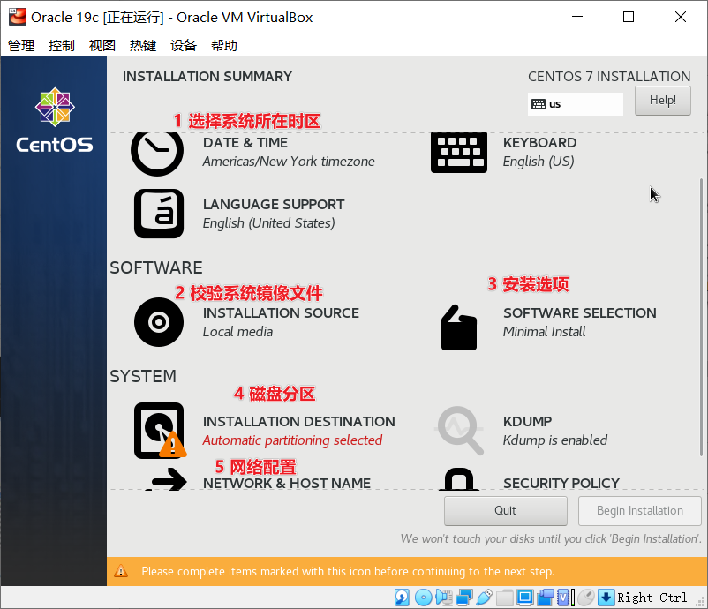This screenshot has height=609, width=708.
Task: Open the Keyboard layout icon
Action: [x=459, y=153]
